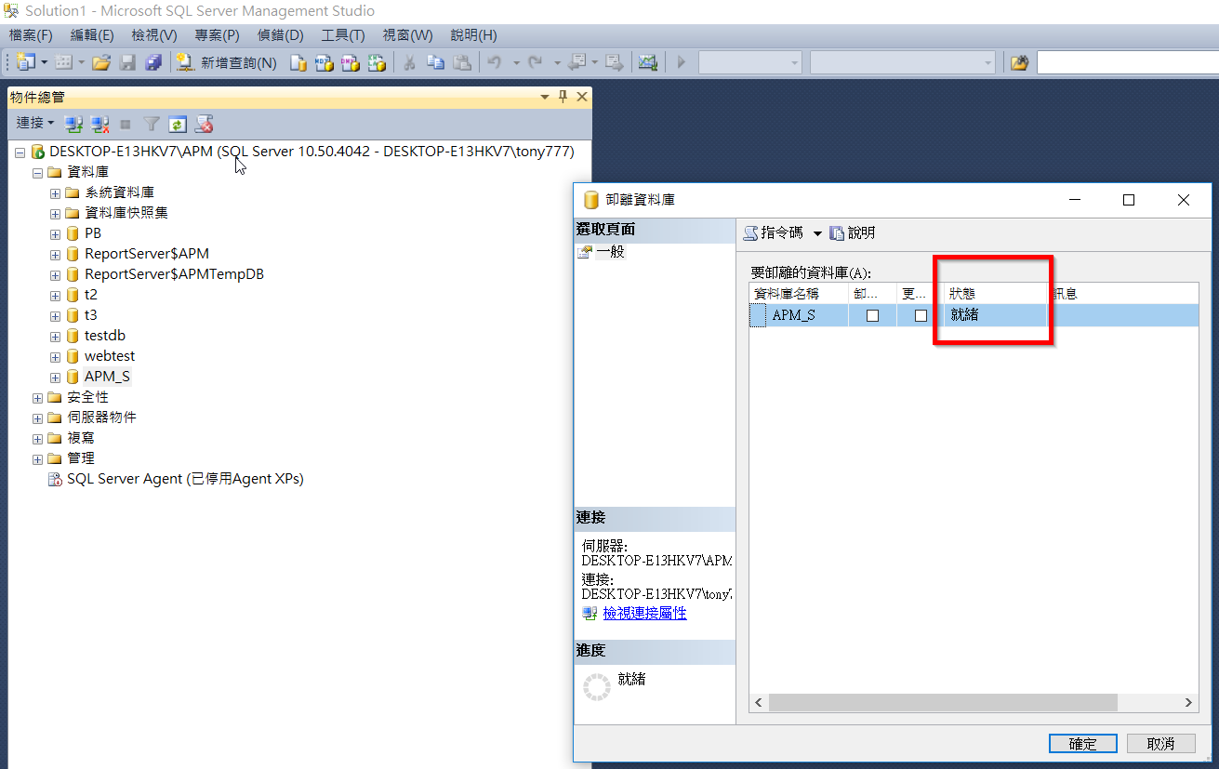Screen dimensions: 1219x769
Task: Click the Object Explorer filter funnel icon
Action: click(x=152, y=123)
